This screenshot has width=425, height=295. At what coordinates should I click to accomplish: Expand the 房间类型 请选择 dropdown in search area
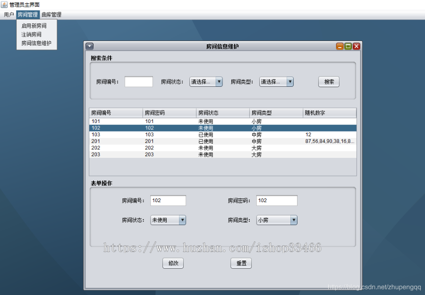(289, 82)
